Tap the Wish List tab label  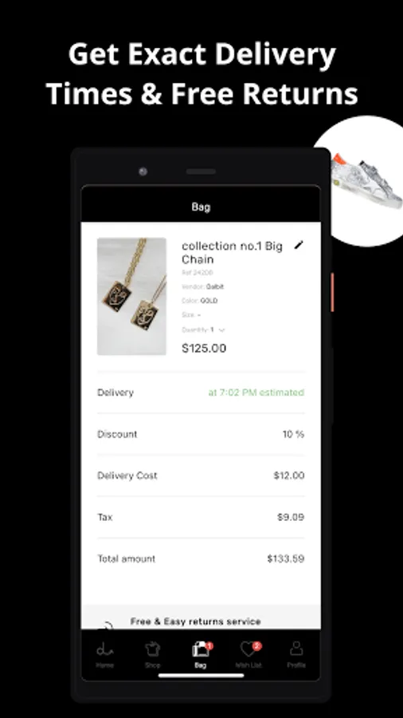pyautogui.click(x=248, y=665)
